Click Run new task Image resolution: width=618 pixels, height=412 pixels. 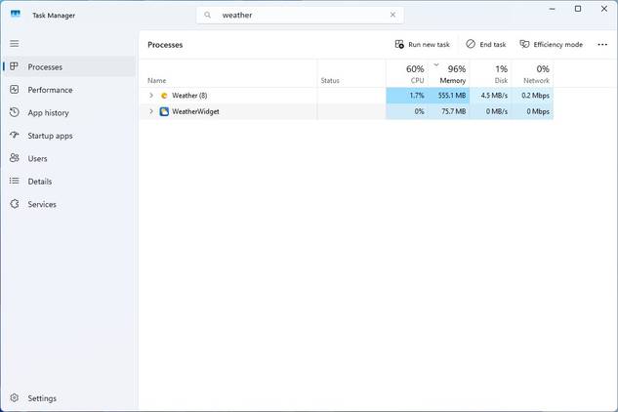(422, 45)
